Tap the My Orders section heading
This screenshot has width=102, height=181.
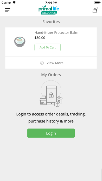click(x=51, y=75)
